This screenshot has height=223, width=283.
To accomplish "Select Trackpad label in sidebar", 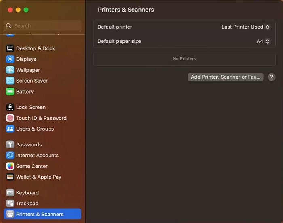I will pos(27,203).
